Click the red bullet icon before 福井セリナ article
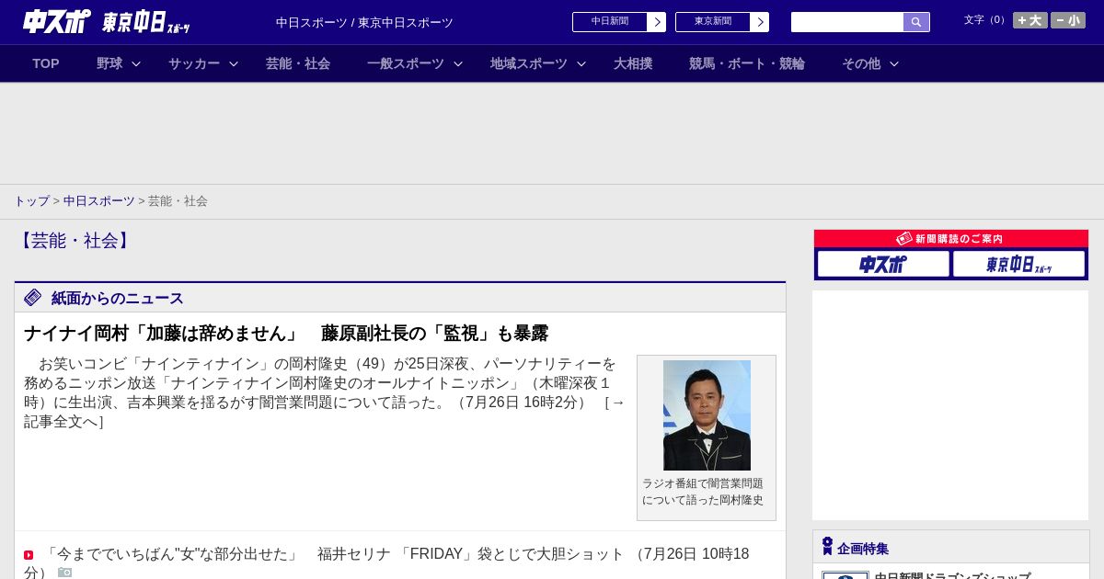 [x=29, y=555]
